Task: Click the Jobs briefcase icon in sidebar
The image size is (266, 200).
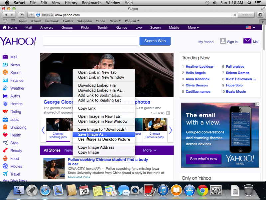Action: point(5,119)
